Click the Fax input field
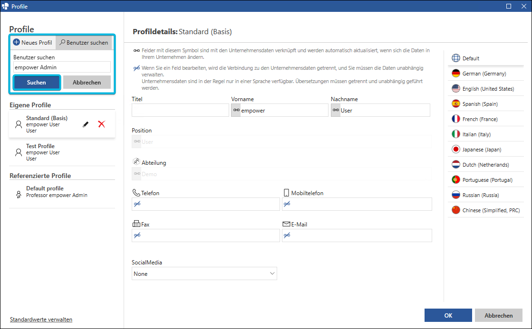This screenshot has height=329, width=532. (205, 235)
